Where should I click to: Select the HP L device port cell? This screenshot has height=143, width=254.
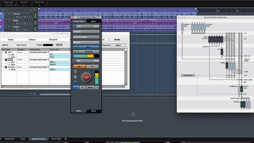59,55
